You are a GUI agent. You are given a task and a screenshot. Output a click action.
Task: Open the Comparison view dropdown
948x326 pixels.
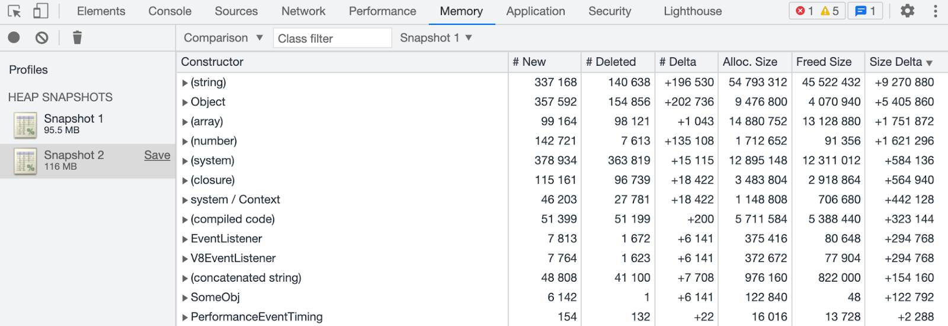(223, 38)
